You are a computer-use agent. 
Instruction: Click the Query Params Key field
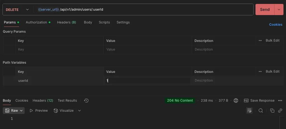[59, 49]
